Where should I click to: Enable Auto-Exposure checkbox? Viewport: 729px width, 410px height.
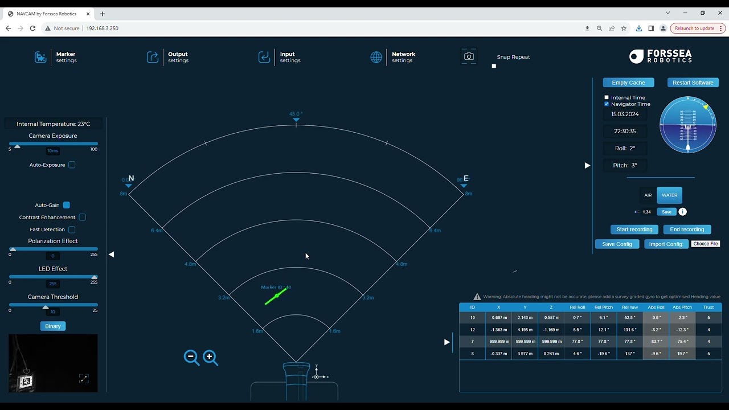click(72, 165)
